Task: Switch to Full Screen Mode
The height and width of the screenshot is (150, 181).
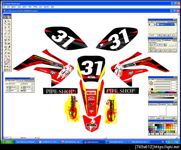Action: tap(9, 70)
